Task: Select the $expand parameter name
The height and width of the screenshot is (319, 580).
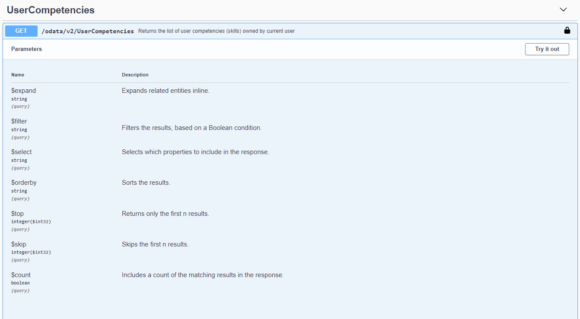Action: coord(23,91)
